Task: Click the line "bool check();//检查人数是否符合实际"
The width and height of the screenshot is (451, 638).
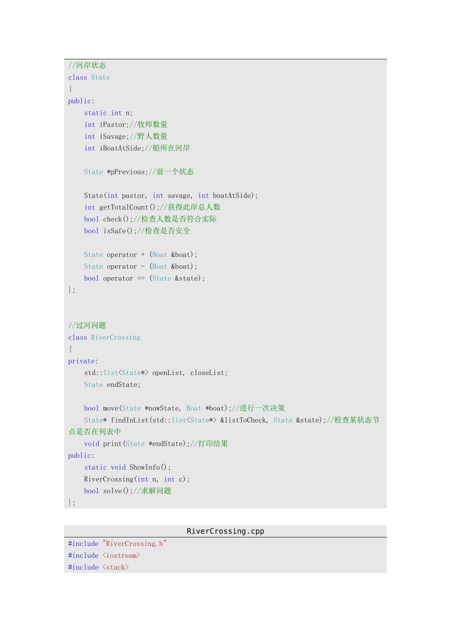Action: point(150,219)
